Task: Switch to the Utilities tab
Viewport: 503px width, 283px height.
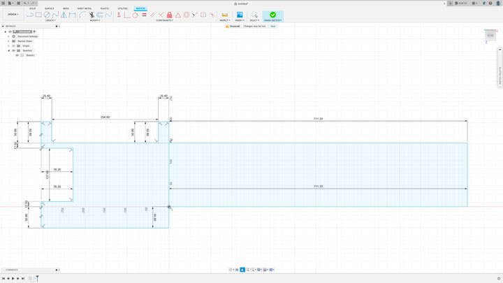Action: point(122,8)
